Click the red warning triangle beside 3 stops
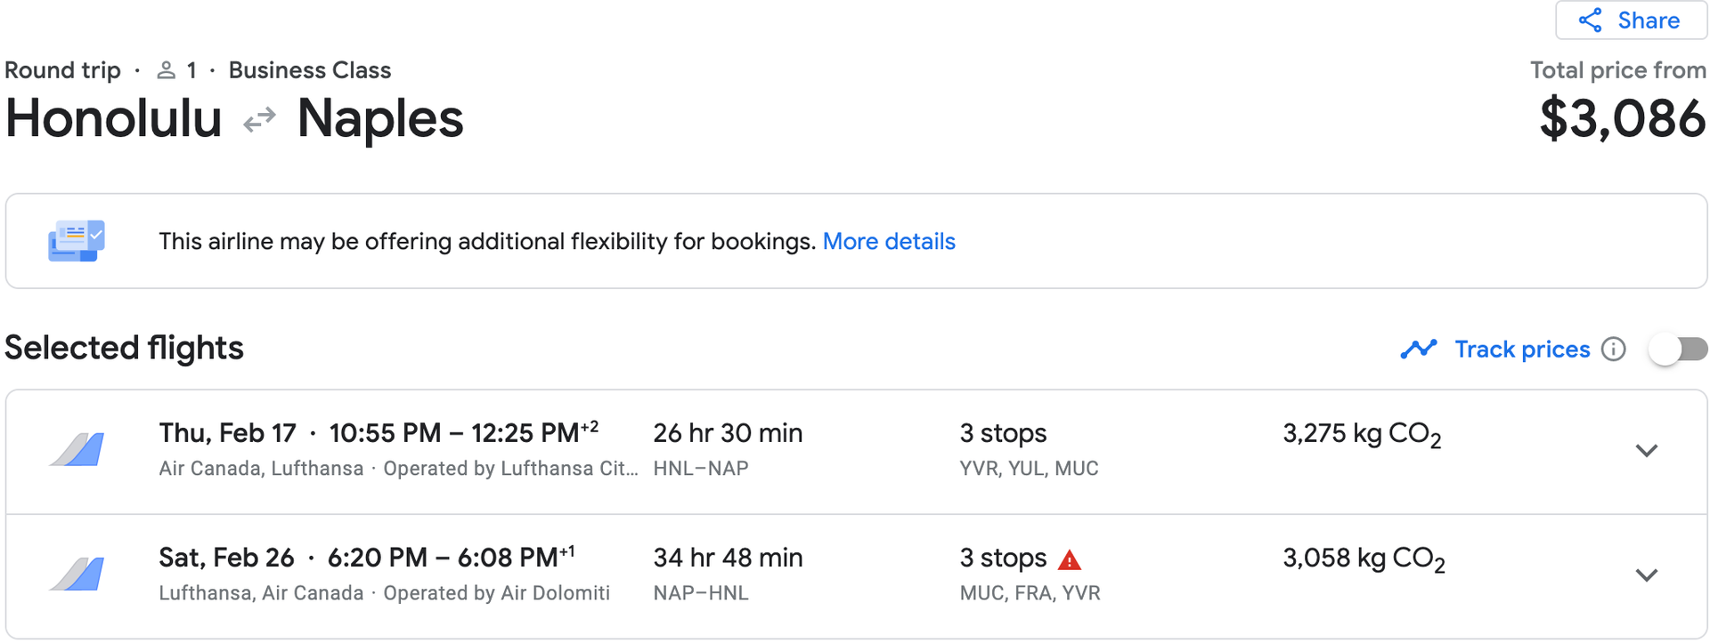 pyautogui.click(x=1071, y=559)
